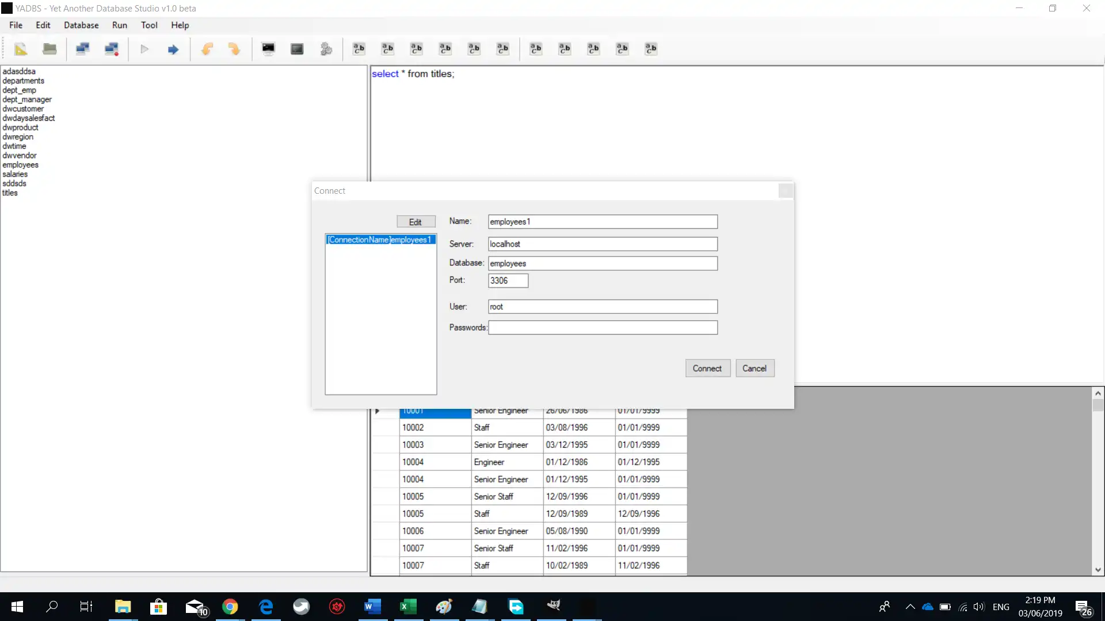Click the 05/08/1990 date cell
The height and width of the screenshot is (621, 1105).
(x=579, y=531)
